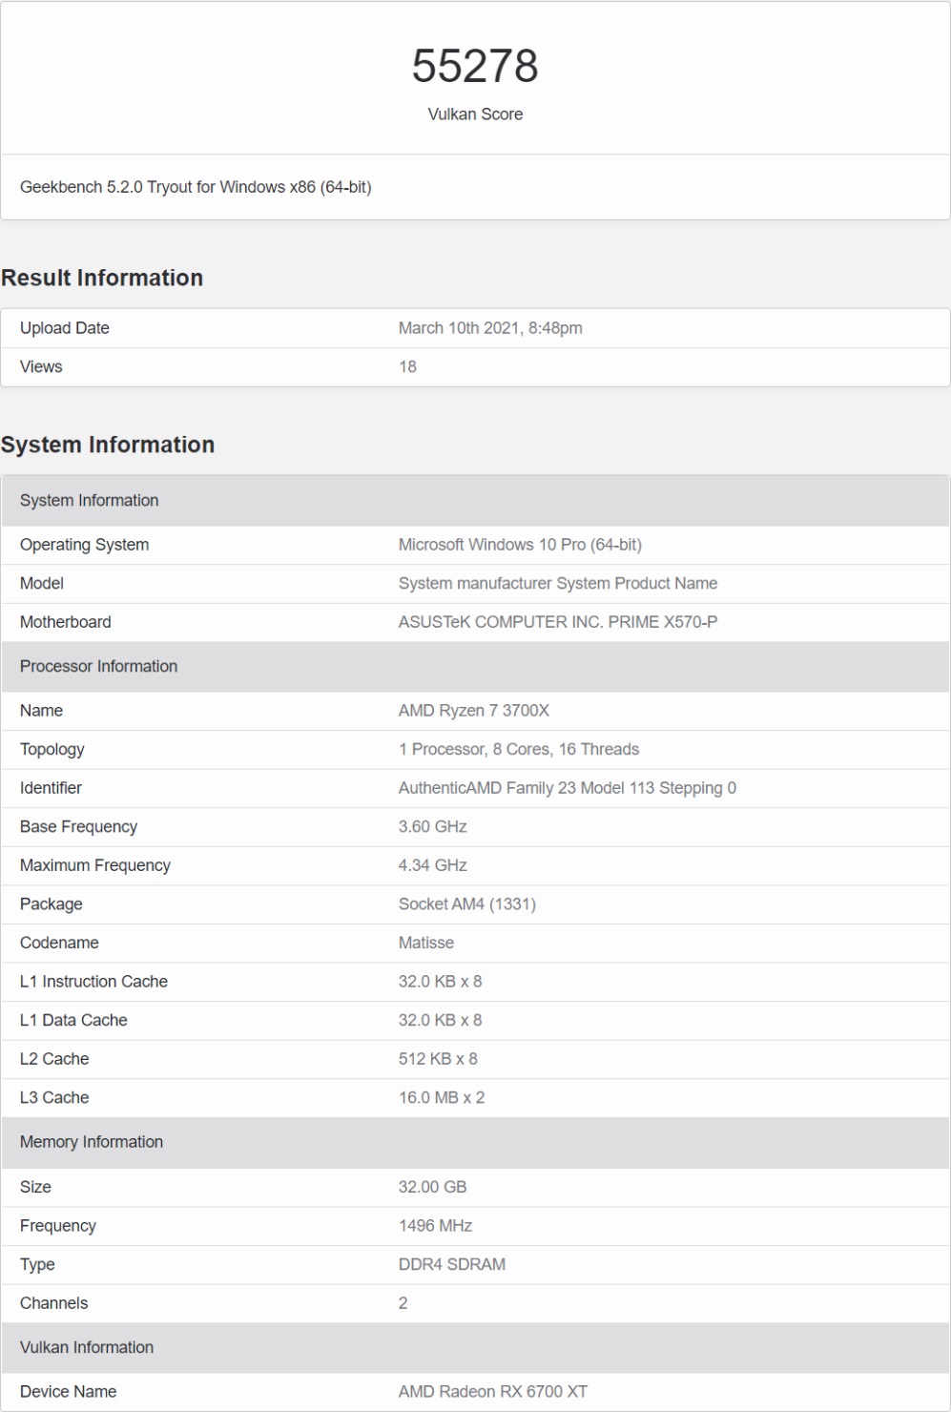
Task: Click the memory Size value 32.00 GB
Action: (x=433, y=1187)
